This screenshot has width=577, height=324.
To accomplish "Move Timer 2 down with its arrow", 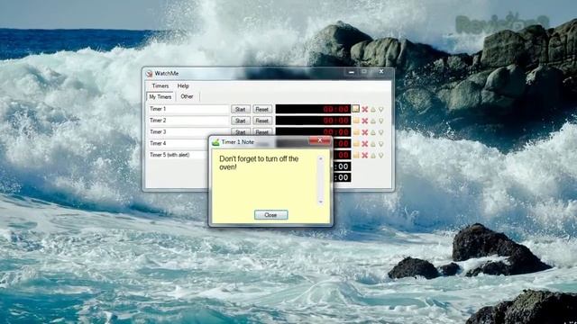I will (381, 121).
